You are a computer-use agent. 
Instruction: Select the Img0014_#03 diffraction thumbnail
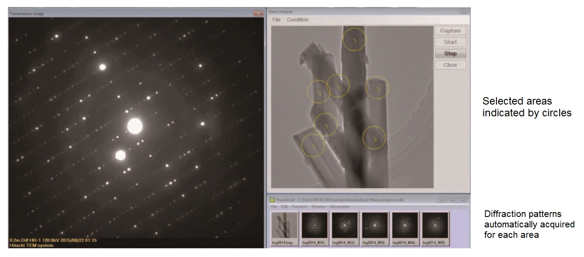(375, 226)
